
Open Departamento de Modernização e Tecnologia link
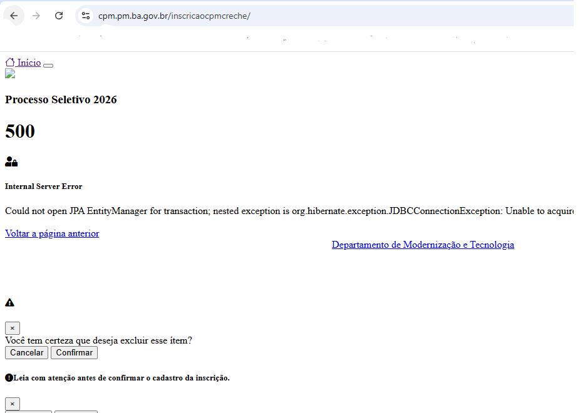[423, 245]
